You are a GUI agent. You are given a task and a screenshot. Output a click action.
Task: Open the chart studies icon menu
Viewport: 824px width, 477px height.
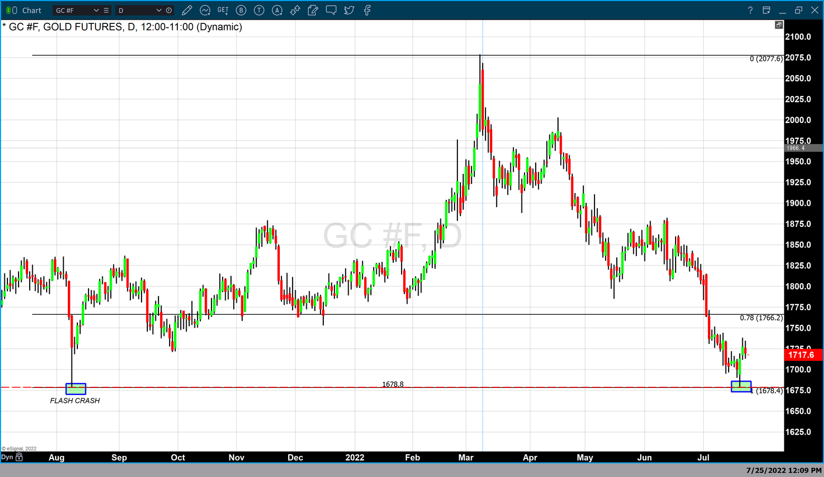(x=205, y=10)
